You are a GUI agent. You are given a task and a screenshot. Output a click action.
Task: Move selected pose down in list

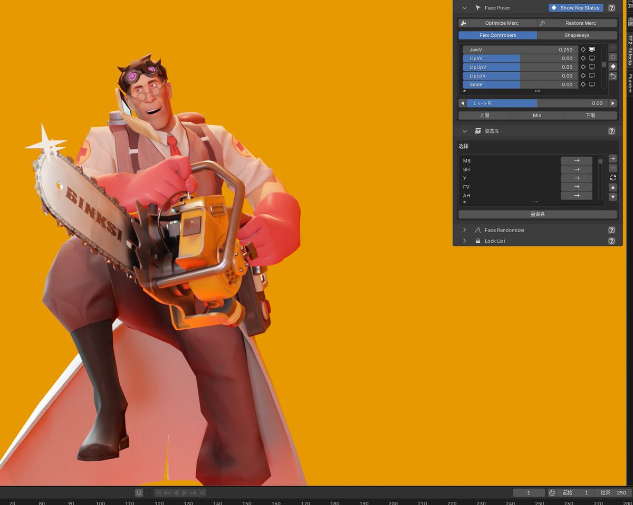[613, 197]
